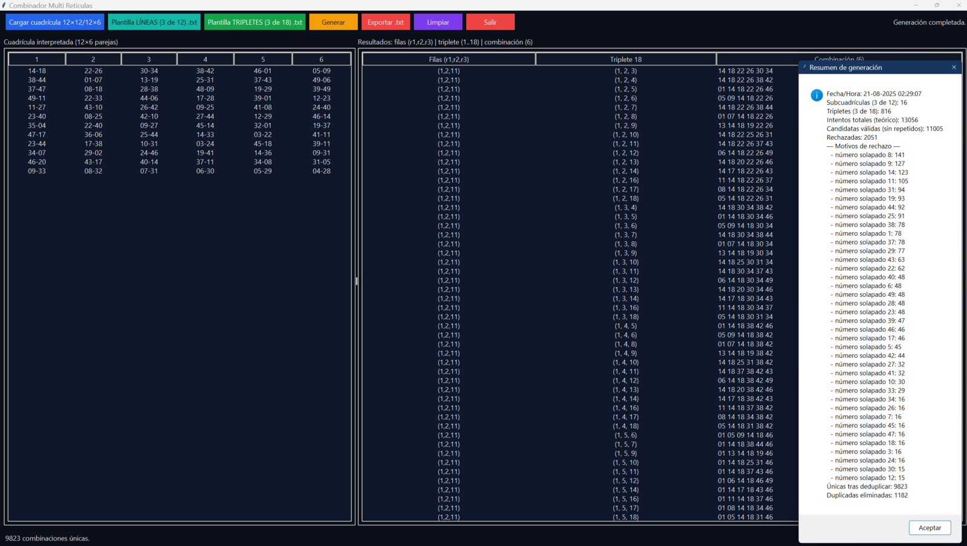Click the orange Generar button

tap(334, 22)
